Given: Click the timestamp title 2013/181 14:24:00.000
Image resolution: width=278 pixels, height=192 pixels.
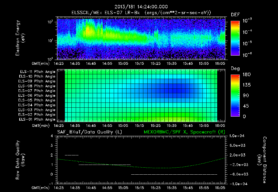Looking at the screenshot, I should click(x=141, y=7).
